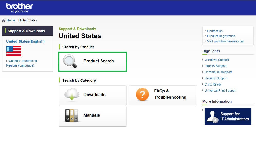This screenshot has width=256, height=141.
Task: Open Windows Support highlight
Action: pyautogui.click(x=217, y=60)
